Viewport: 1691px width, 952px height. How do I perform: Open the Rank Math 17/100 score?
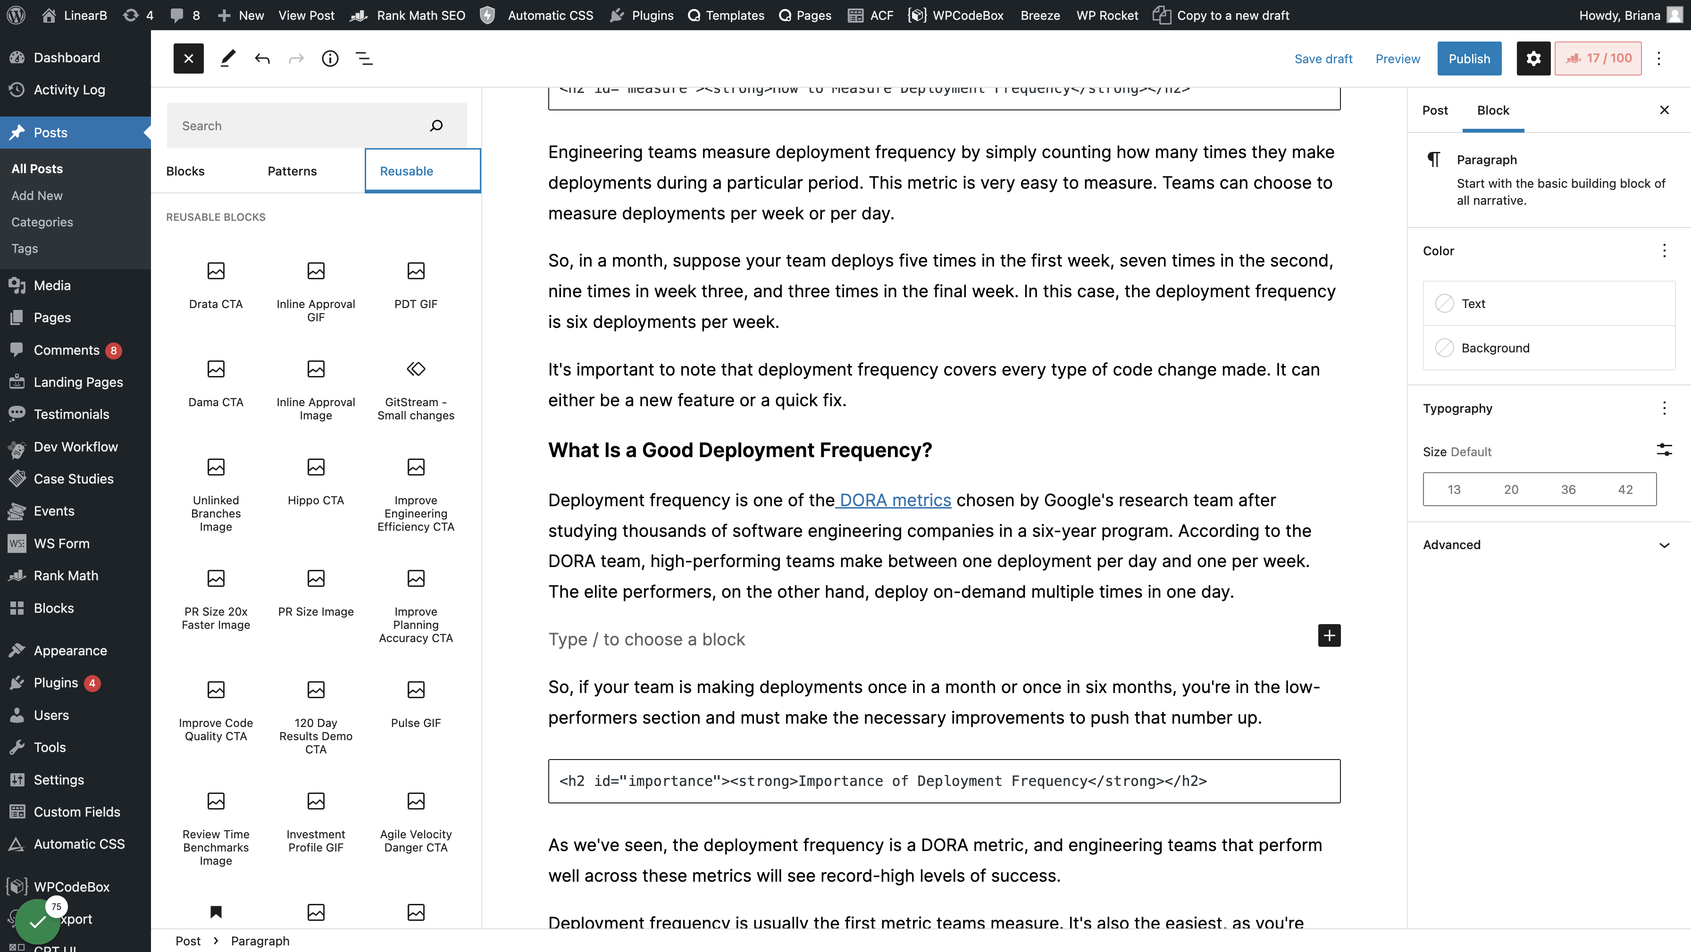tap(1598, 58)
